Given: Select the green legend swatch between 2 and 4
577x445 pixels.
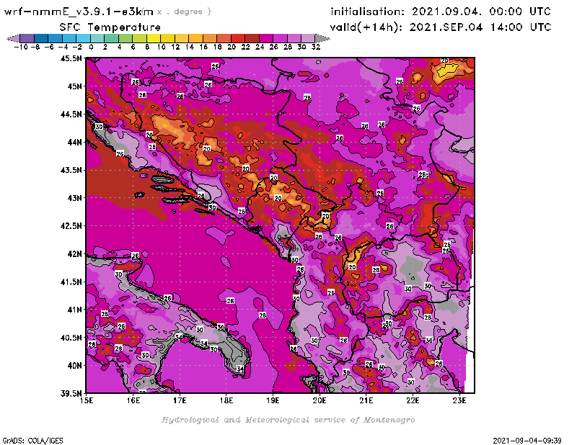Looking at the screenshot, I should [112, 38].
